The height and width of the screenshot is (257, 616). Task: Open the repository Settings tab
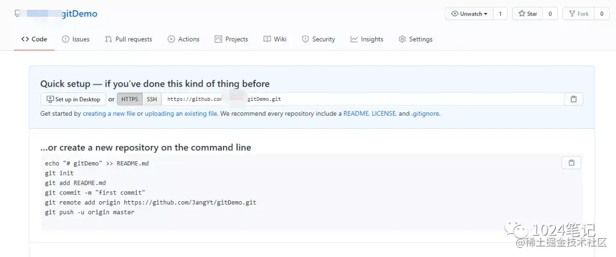point(416,39)
